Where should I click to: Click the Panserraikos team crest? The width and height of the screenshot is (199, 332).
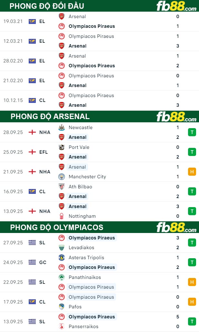[x=61, y=326]
